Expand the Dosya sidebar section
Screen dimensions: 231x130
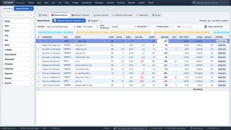pyautogui.click(x=18, y=21)
